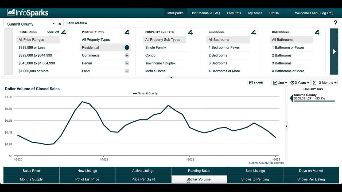The image size is (342, 192).
Task: Collapse the legend side panel arrow
Action: [287, 126]
